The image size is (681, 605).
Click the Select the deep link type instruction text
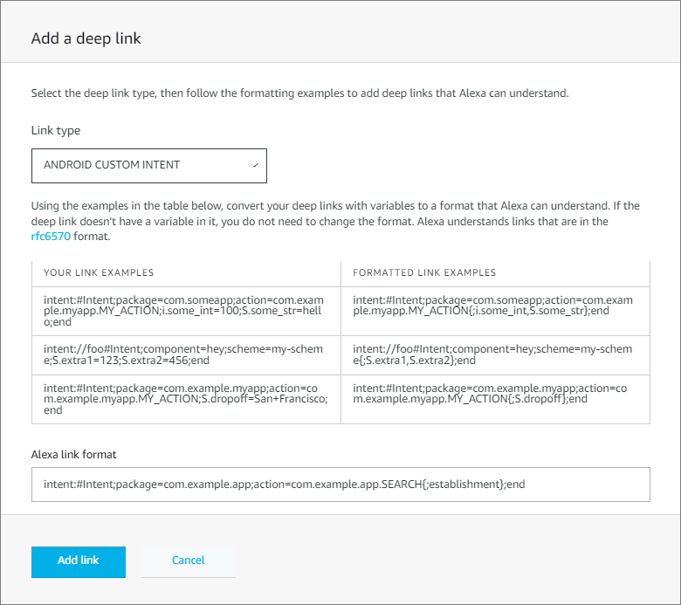[x=299, y=93]
